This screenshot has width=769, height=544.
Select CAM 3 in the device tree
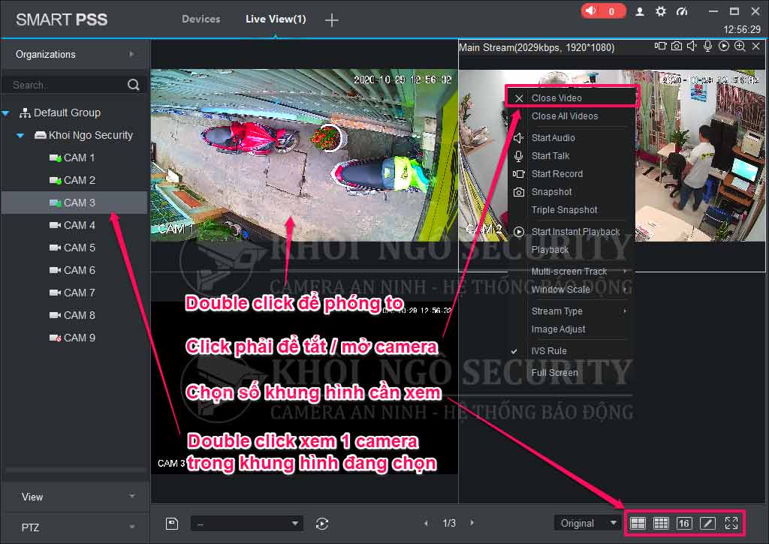pos(74,203)
